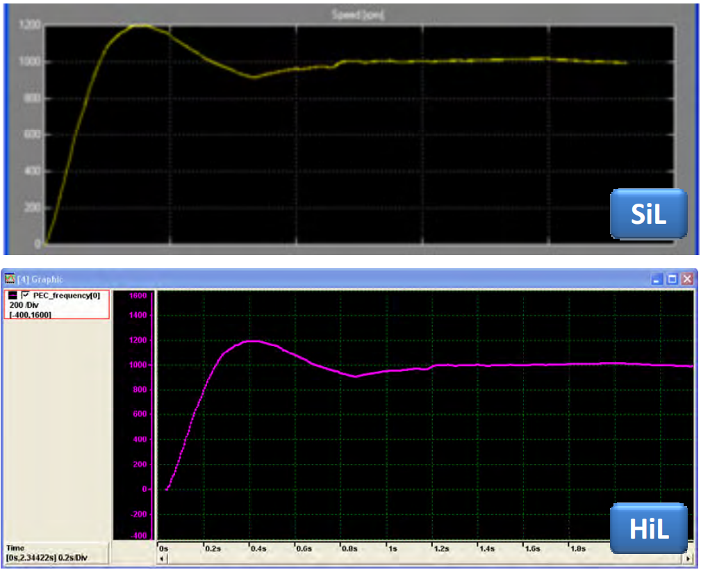
Task: Click the 1.4s time axis label
Action: click(x=487, y=548)
